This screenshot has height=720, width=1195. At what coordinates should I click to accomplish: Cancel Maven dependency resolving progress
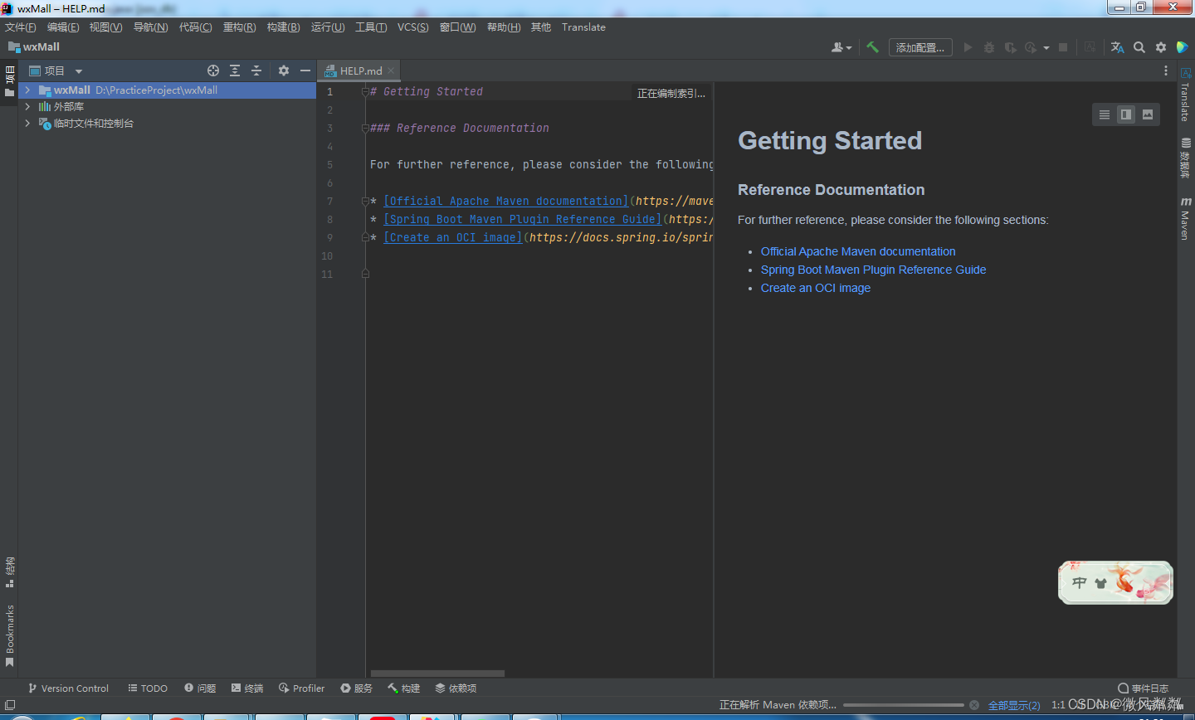click(x=974, y=705)
